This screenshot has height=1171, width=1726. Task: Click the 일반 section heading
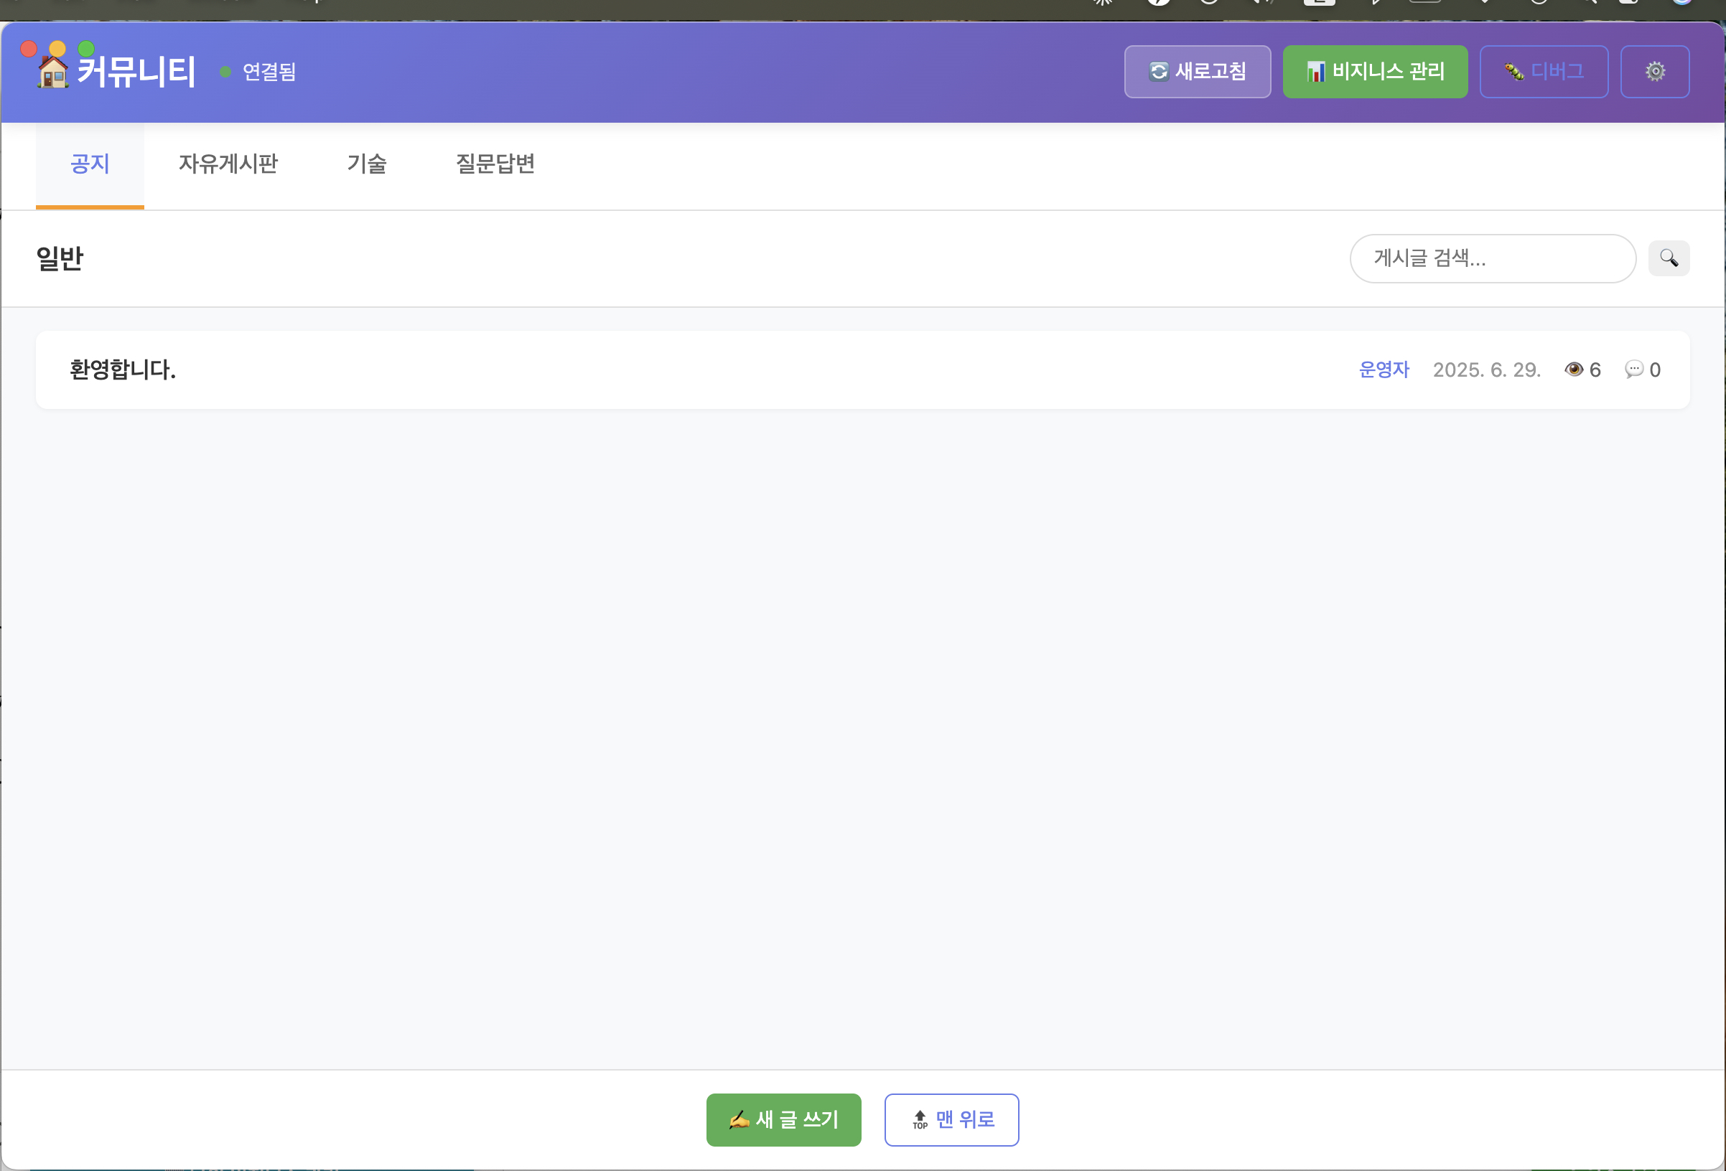click(60, 258)
